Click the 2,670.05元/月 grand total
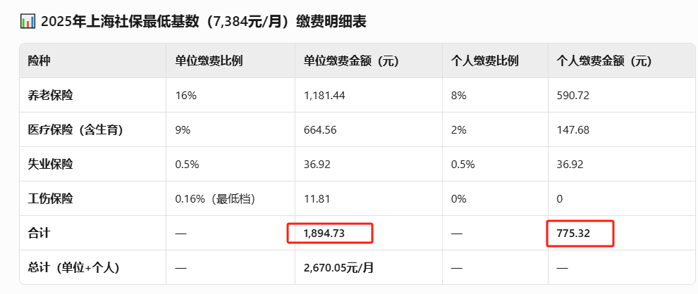Image resolution: width=698 pixels, height=294 pixels. [338, 268]
